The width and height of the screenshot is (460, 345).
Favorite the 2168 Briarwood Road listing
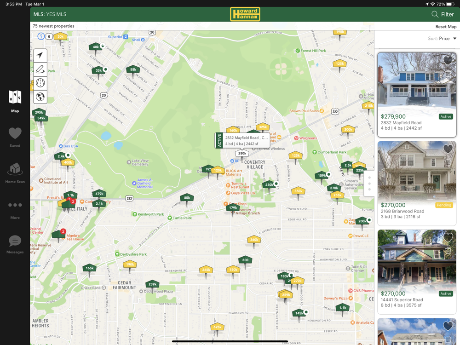pos(448,149)
